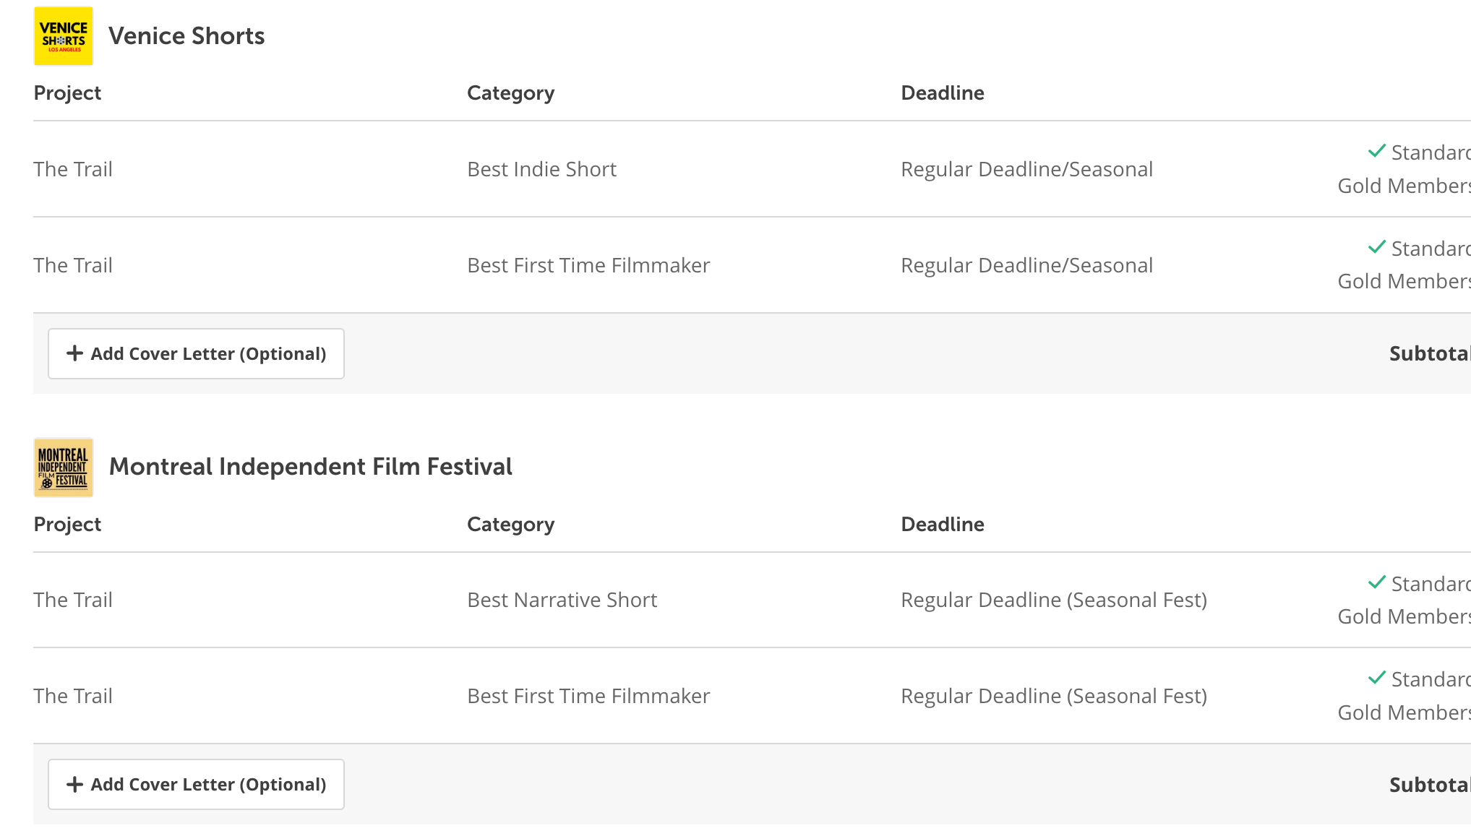Click the Montreal Independent Film Festival logo
This screenshot has width=1471, height=831.
[64, 468]
